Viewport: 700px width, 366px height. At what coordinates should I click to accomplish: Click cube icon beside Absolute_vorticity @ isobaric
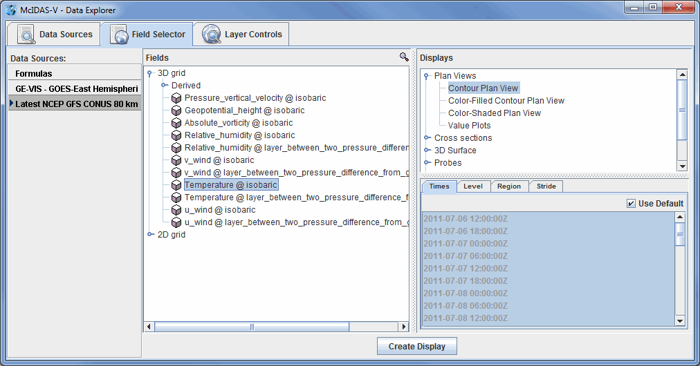(x=176, y=123)
